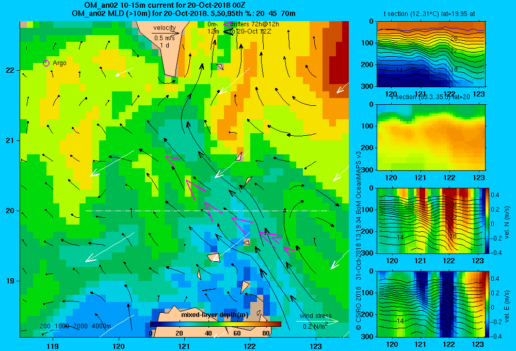Click the 'wind stress' legend text
Viewport: 516px width, 351px height.
[315, 316]
